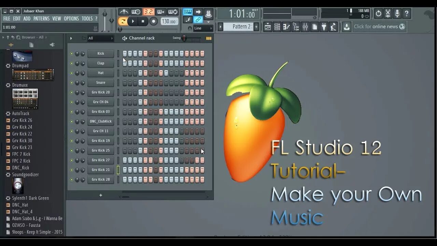Click the project files page icon

click(315, 27)
